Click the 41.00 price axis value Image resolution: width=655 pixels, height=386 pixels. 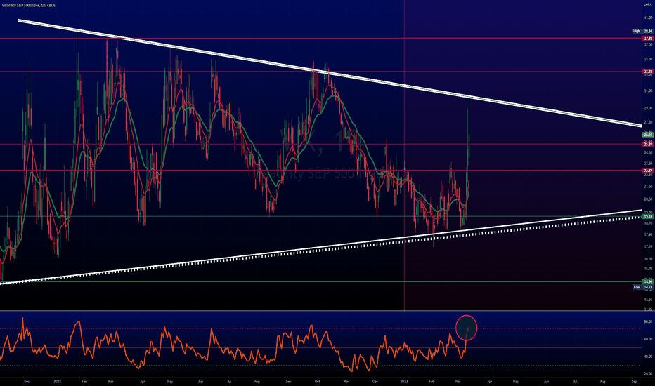pos(648,18)
